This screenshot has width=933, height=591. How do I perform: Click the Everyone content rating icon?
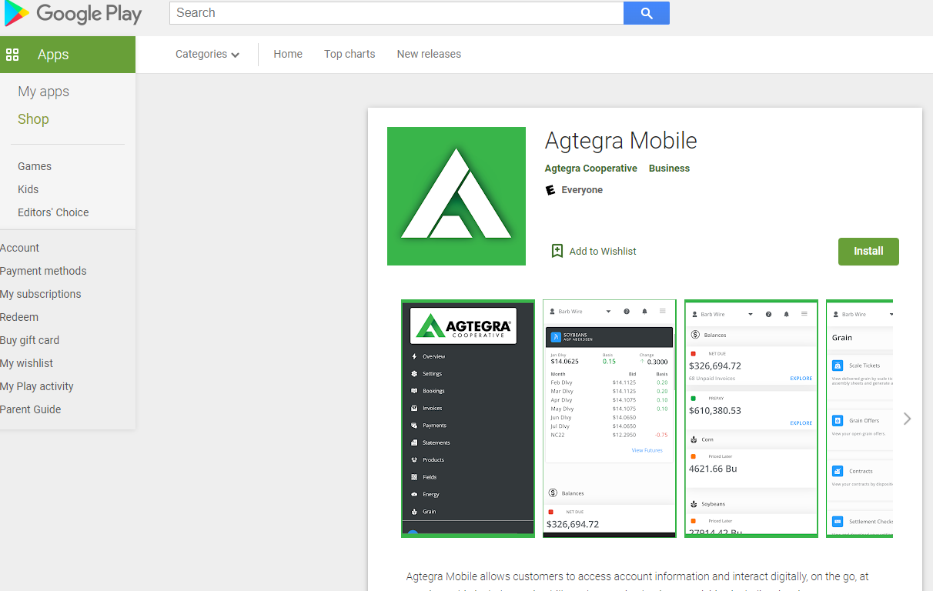click(550, 190)
